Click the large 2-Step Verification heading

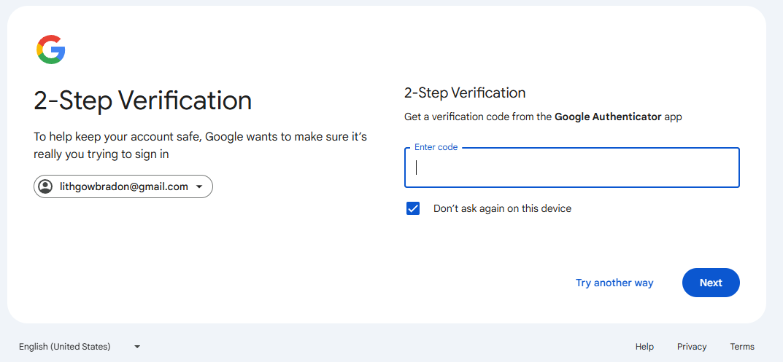(143, 101)
